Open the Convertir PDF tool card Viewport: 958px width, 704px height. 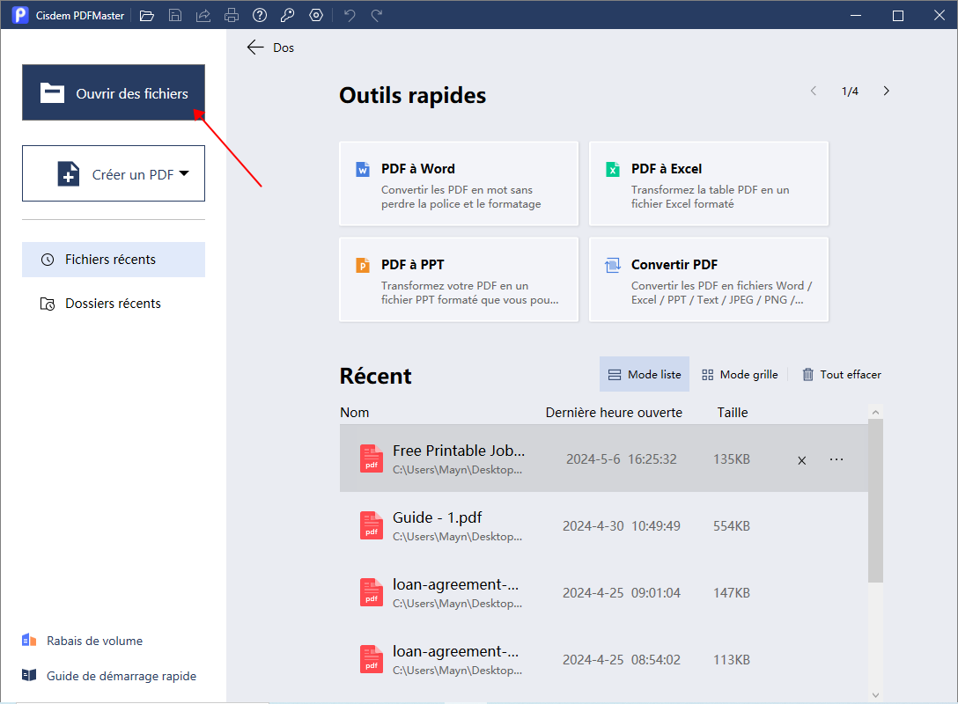[709, 280]
